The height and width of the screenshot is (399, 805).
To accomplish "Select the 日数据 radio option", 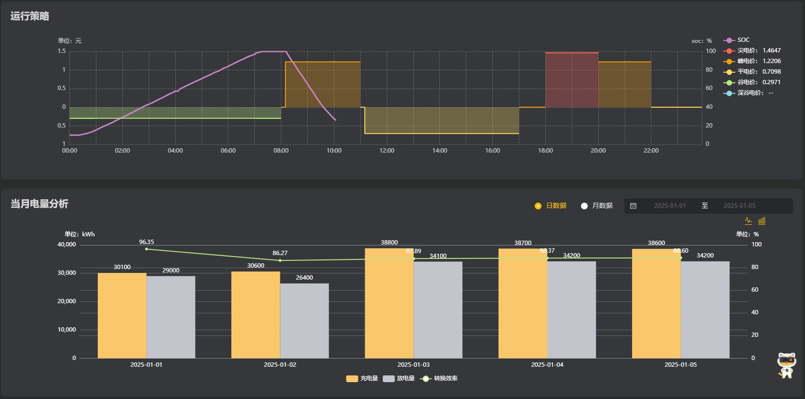I will [x=538, y=206].
